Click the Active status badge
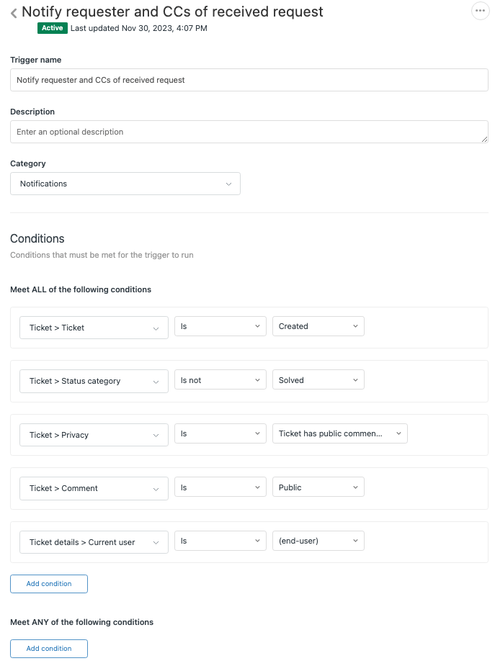495x666 pixels. pyautogui.click(x=52, y=28)
